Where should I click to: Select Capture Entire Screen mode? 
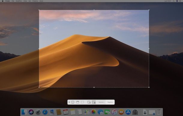(73, 102)
